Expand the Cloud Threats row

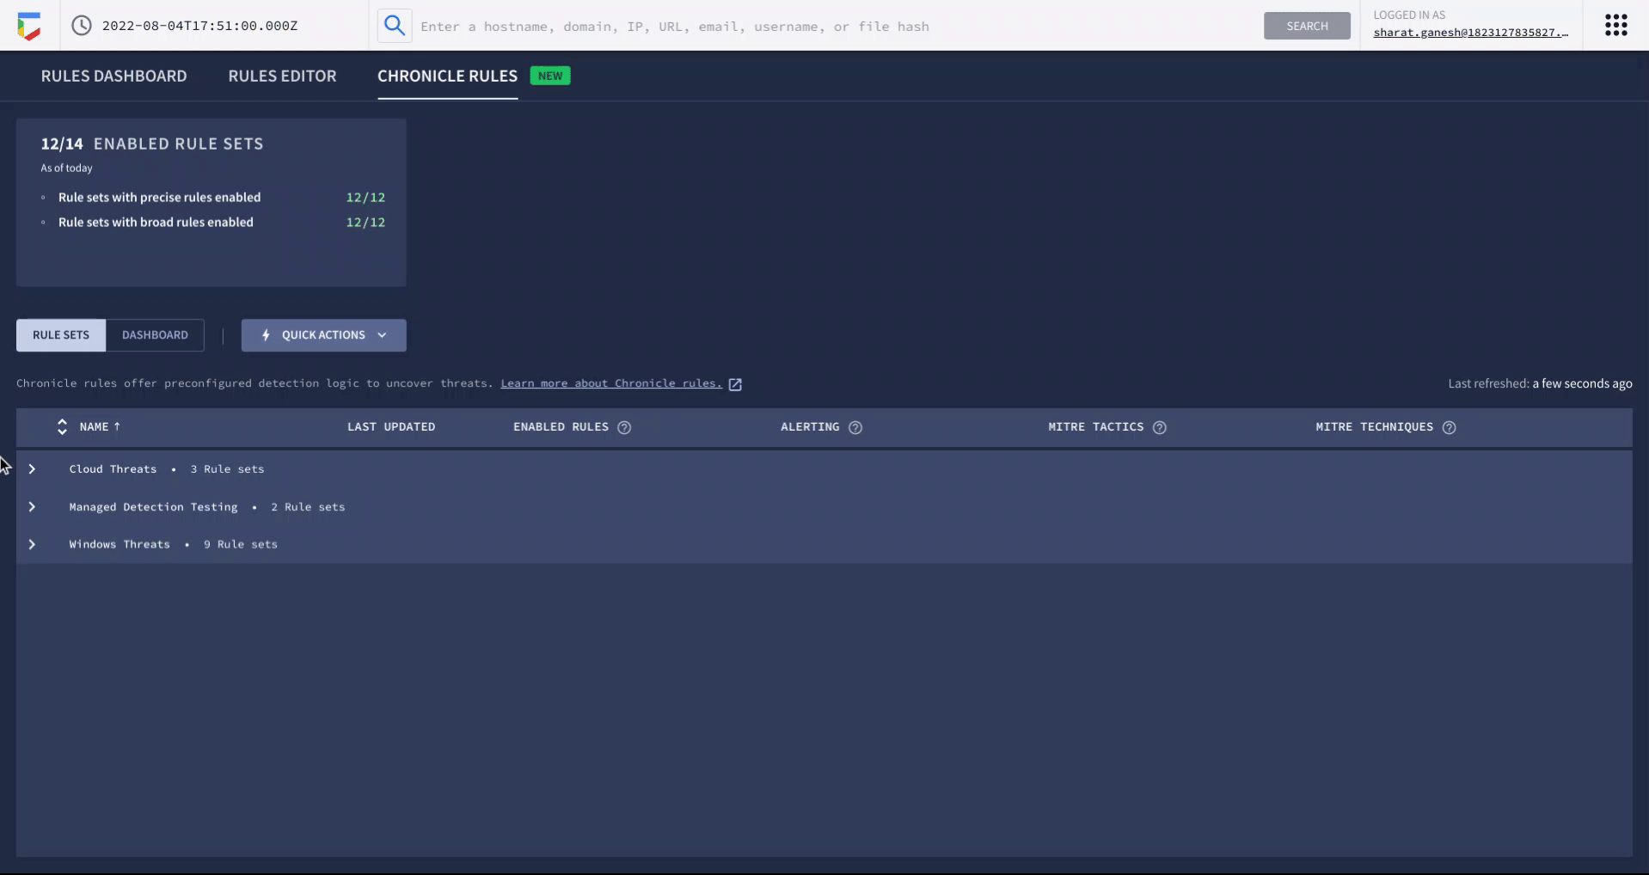(x=32, y=469)
